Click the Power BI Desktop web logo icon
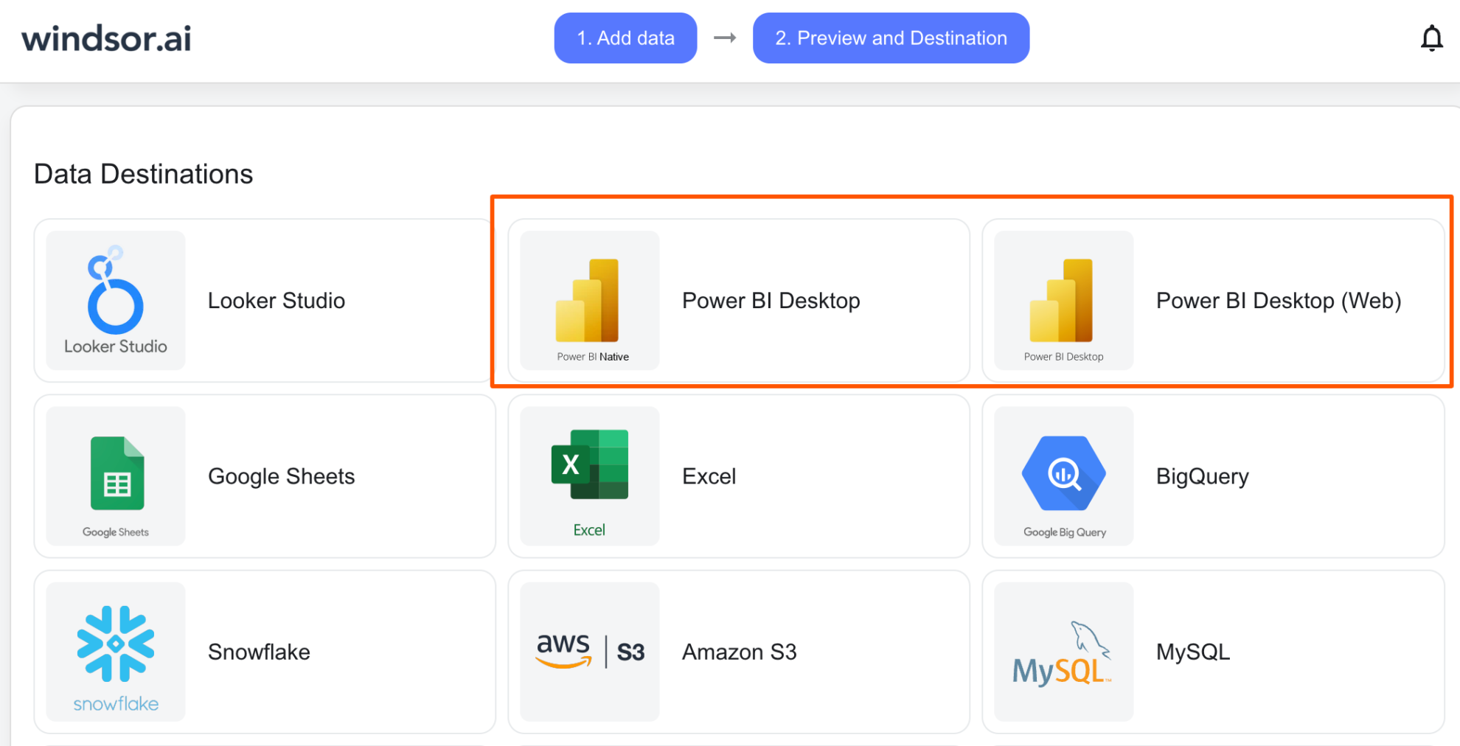 tap(1064, 300)
